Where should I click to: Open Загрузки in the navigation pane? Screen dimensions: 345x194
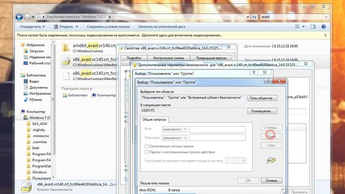pos(33,51)
